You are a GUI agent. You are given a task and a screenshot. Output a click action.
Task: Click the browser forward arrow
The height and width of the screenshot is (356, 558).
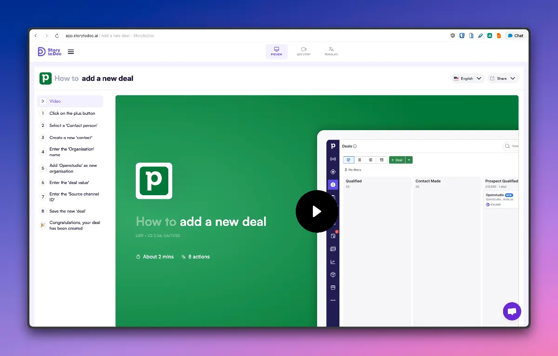click(x=46, y=36)
